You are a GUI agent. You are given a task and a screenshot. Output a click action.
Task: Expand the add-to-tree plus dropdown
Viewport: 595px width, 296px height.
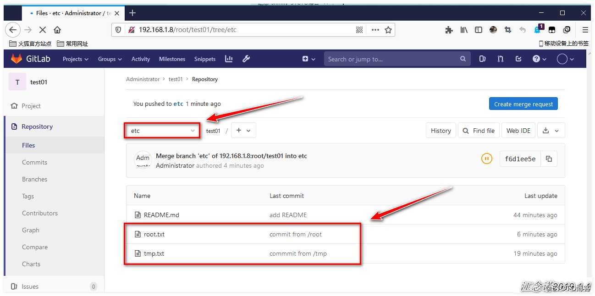pos(243,131)
